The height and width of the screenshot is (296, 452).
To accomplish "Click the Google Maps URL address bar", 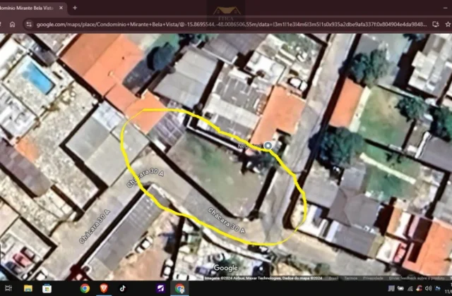I will click(x=232, y=25).
